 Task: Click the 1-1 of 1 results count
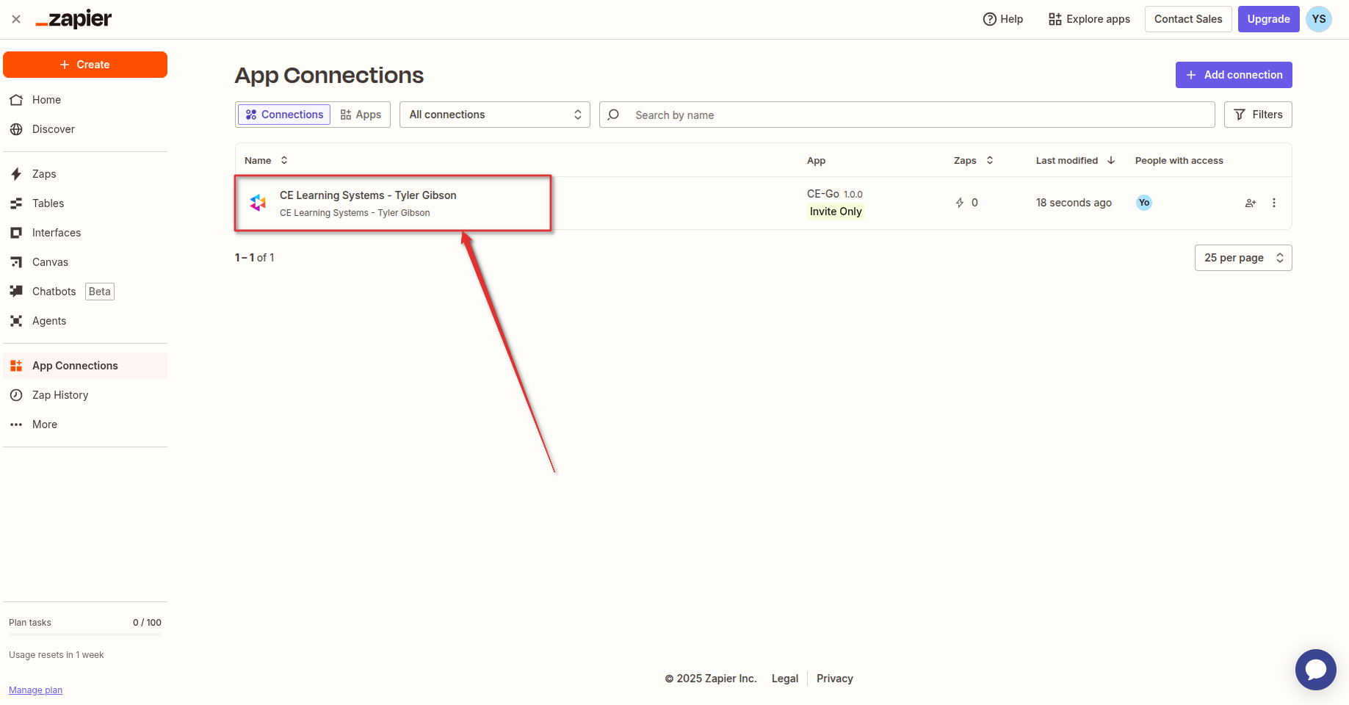point(254,258)
